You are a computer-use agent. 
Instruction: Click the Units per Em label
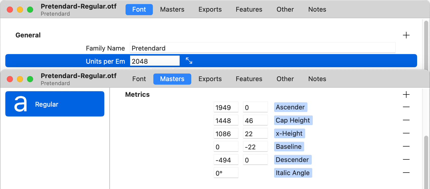tap(105, 61)
